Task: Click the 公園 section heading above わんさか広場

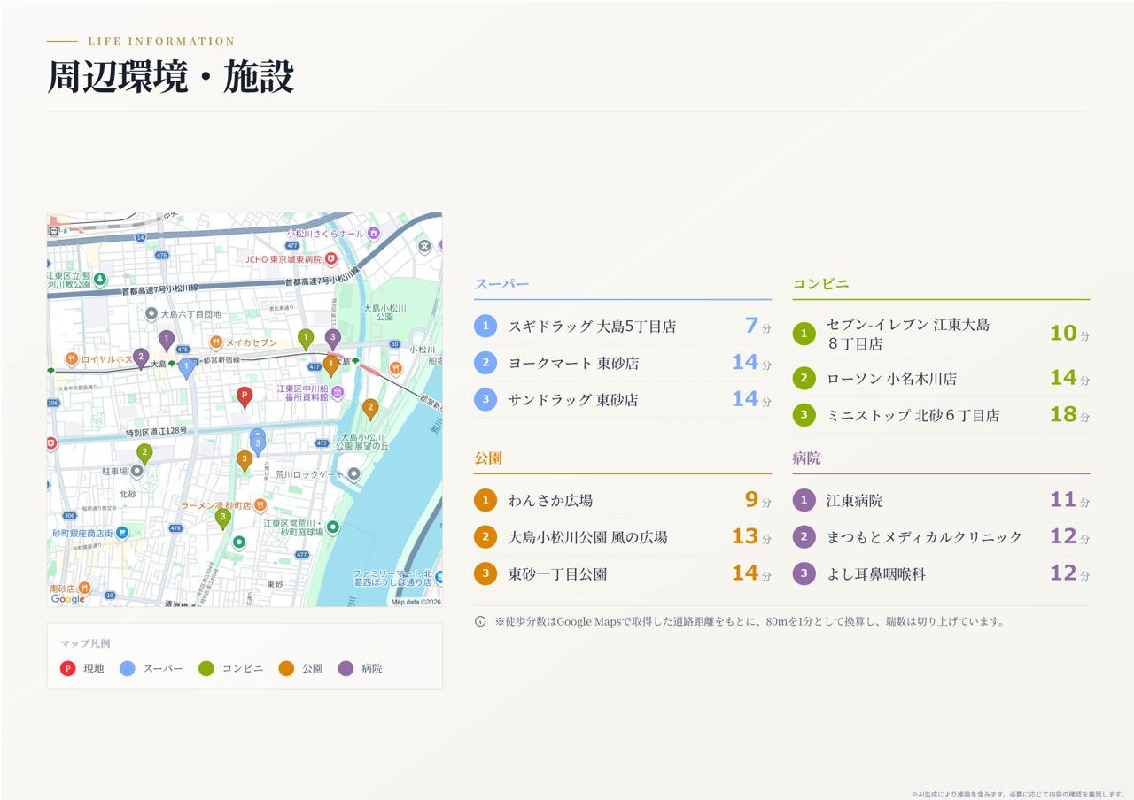Action: [488, 458]
